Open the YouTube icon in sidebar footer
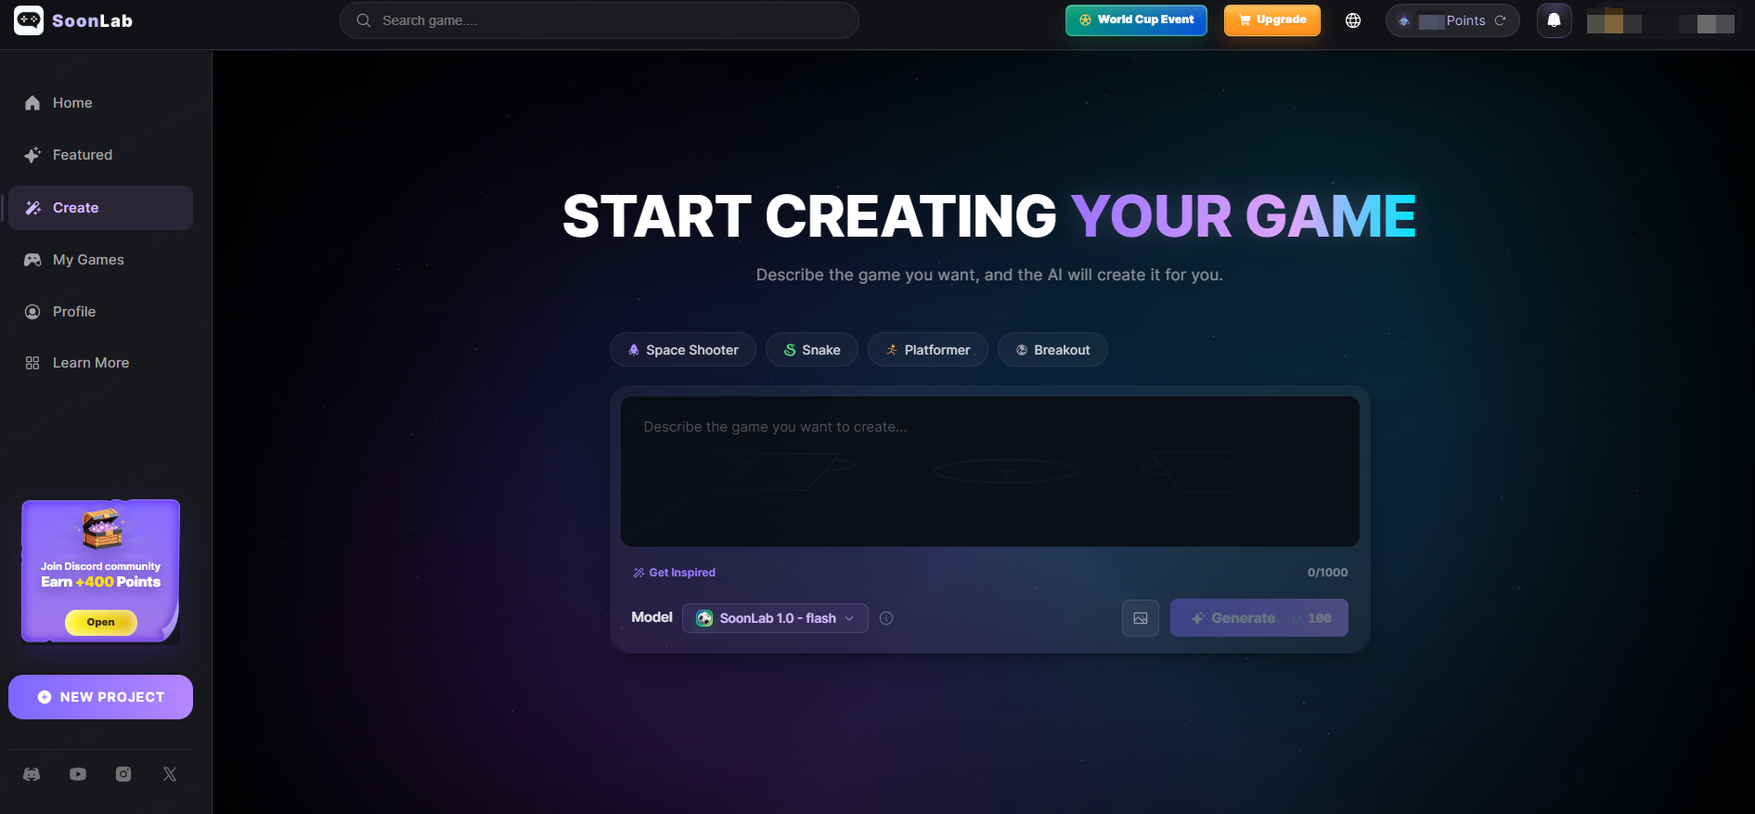Image resolution: width=1755 pixels, height=814 pixels. (78, 774)
